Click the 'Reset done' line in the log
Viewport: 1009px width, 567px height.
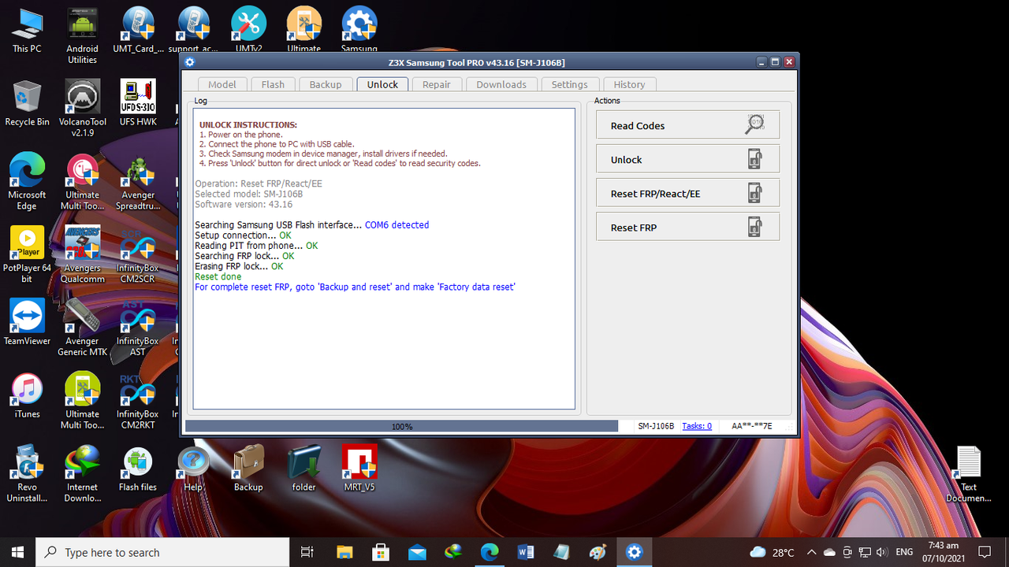coord(218,276)
